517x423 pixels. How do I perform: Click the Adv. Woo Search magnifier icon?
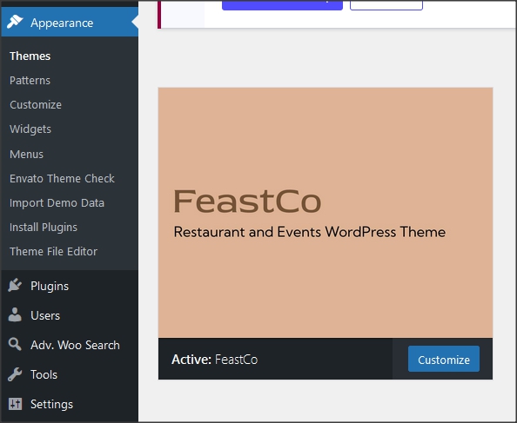15,344
